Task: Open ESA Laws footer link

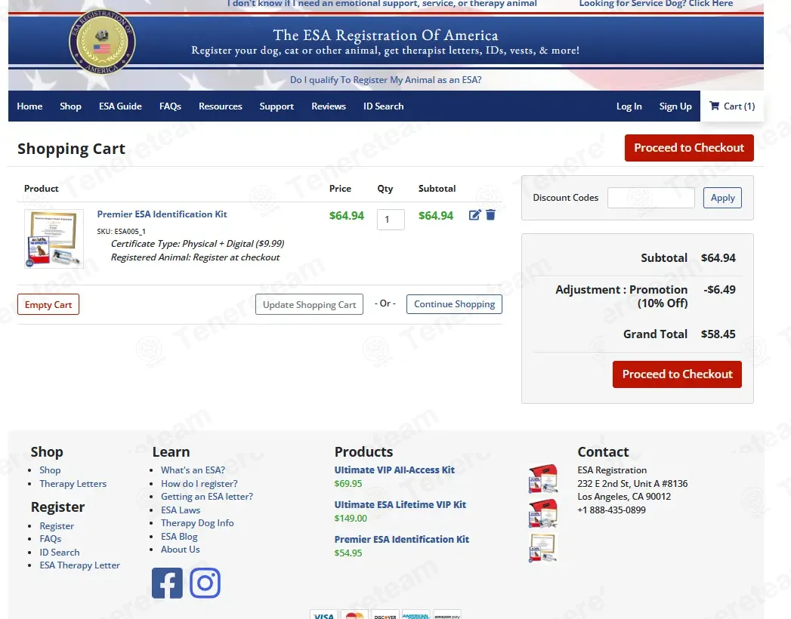Action: (181, 510)
